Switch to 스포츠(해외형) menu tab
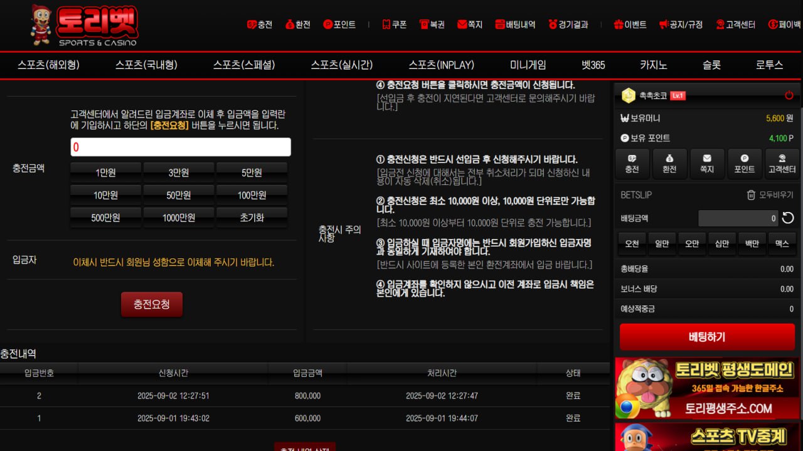803x451 pixels. coord(49,65)
